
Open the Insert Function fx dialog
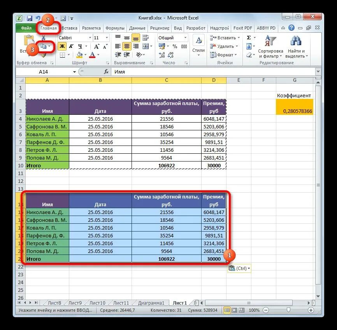106,72
